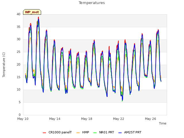This screenshot has height=138, width=184.
Task: Click the red CR1000 panelT legend swatch
Action: pos(45,133)
